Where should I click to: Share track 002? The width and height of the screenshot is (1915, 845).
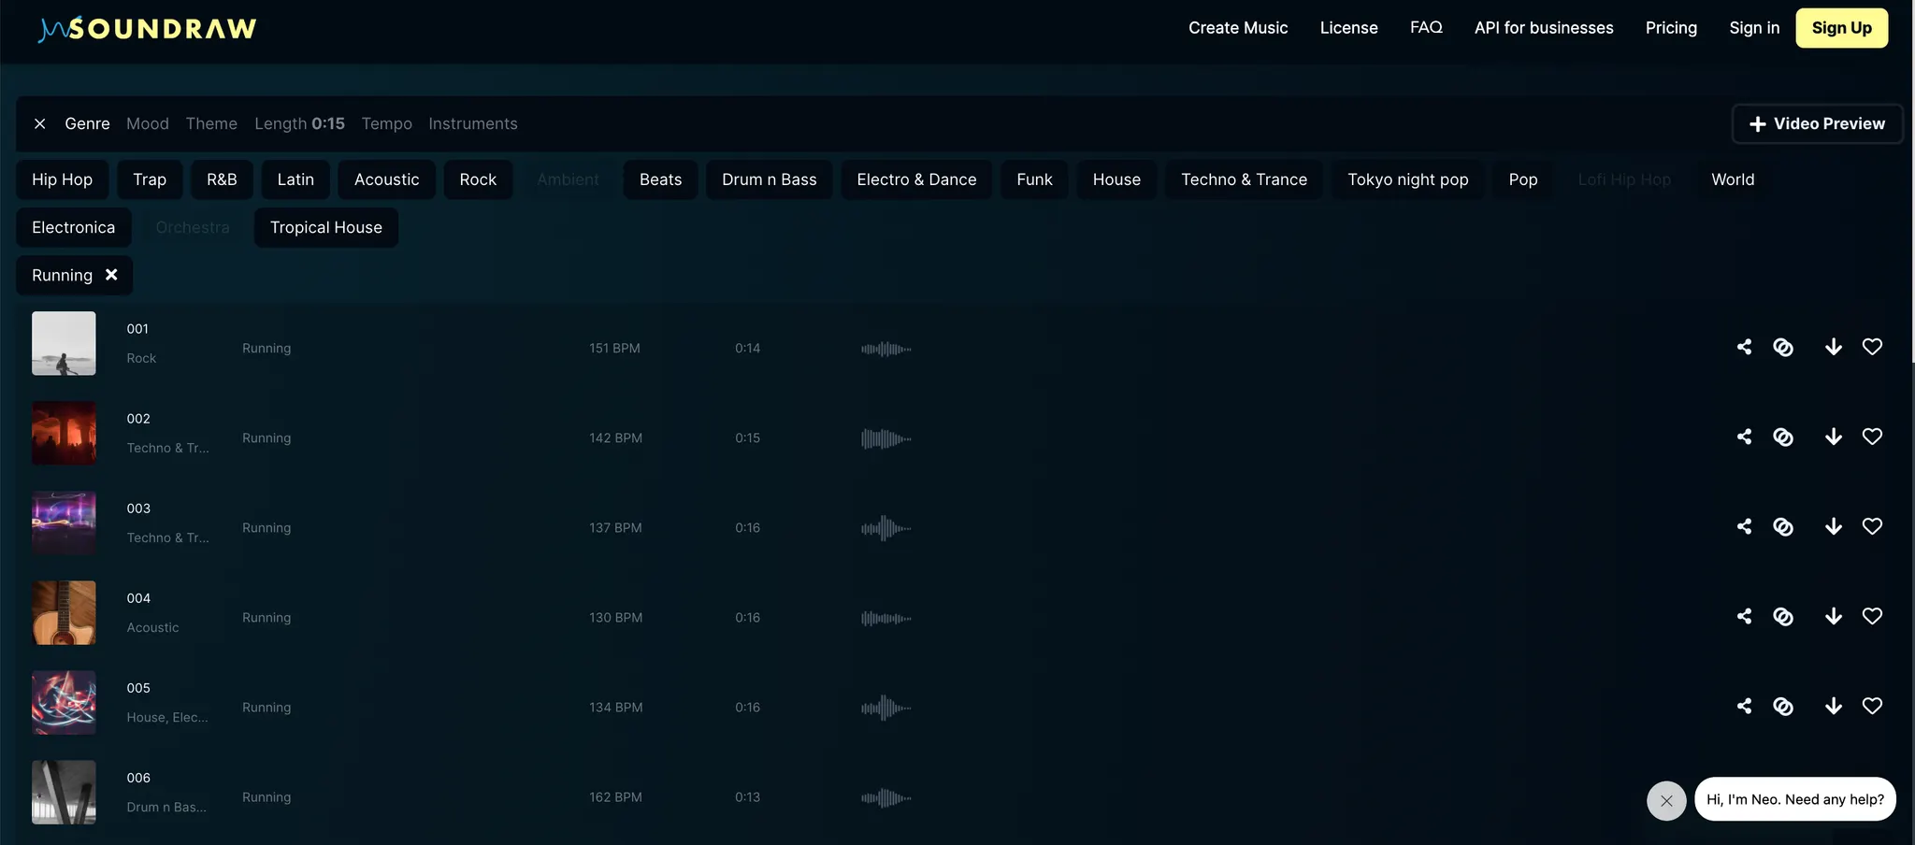pyautogui.click(x=1744, y=437)
